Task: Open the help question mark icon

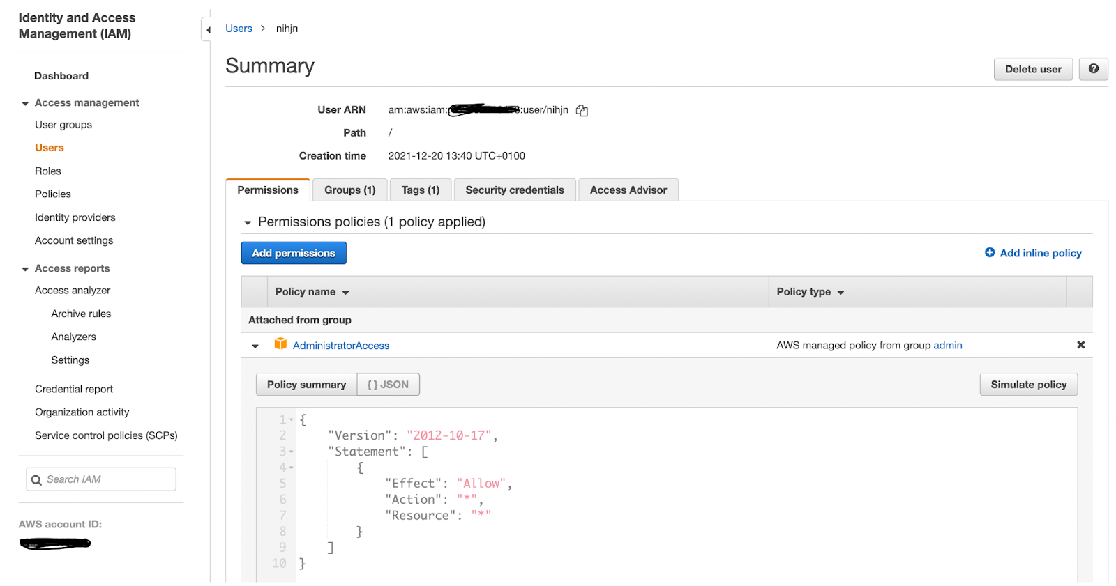Action: 1093,69
